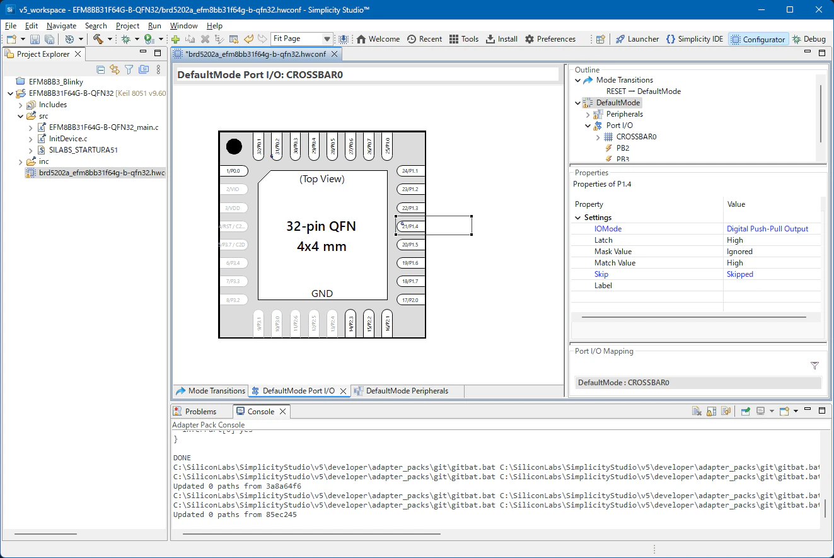834x558 pixels.
Task: Collapse the src folder in Project Explorer
Action: click(x=21, y=116)
